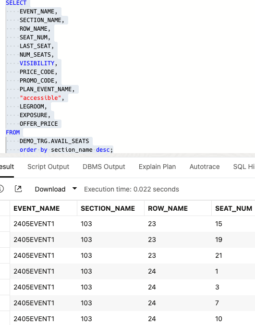Image resolution: width=255 pixels, height=325 pixels.
Task: Select the Query Result tab
Action: (7, 167)
